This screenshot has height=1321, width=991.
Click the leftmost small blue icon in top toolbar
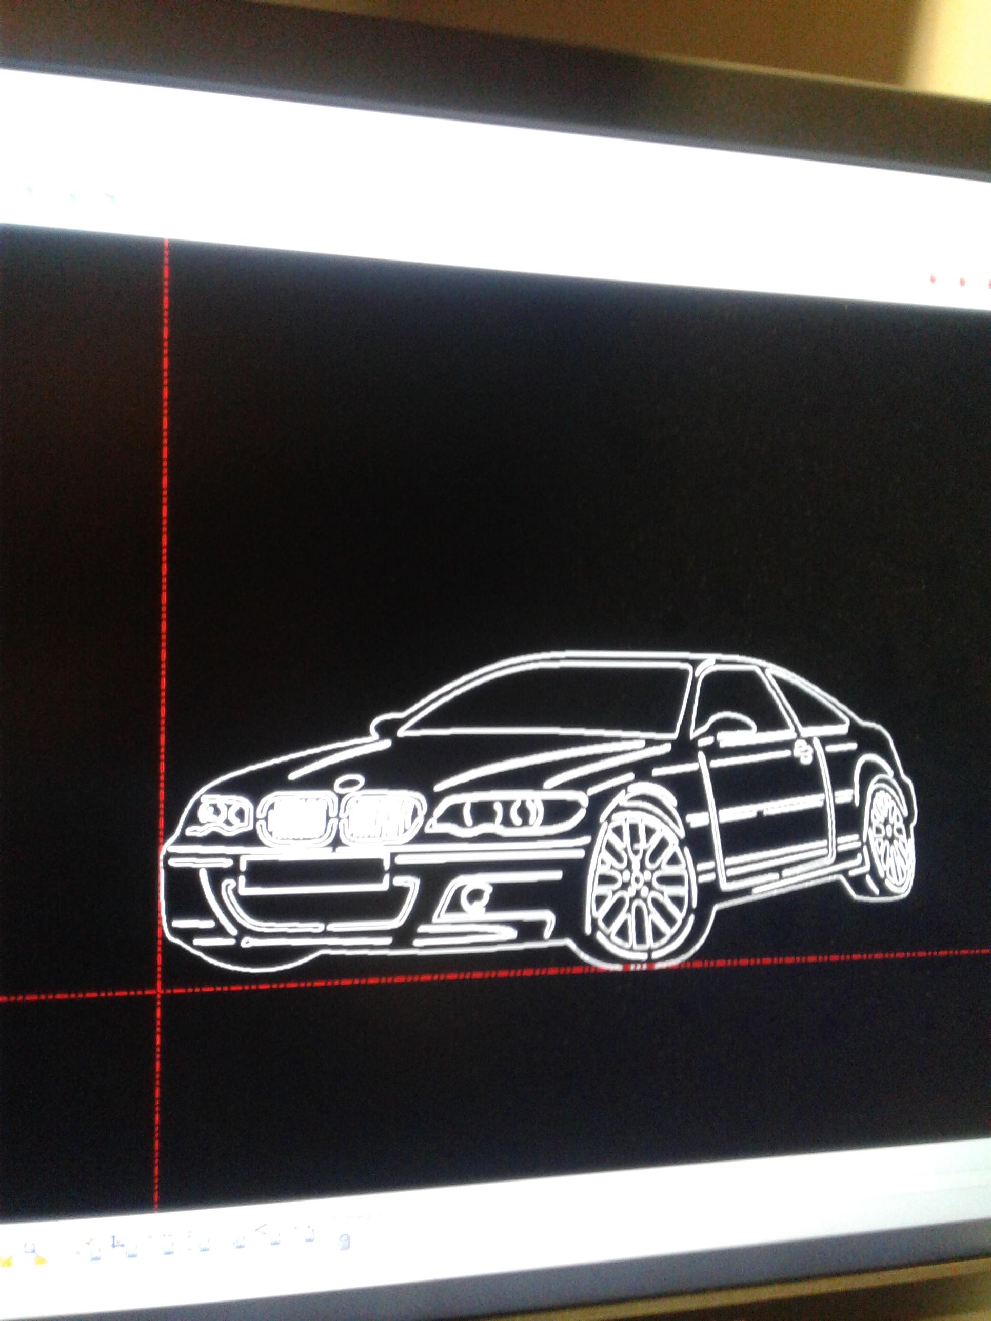pyautogui.click(x=29, y=189)
